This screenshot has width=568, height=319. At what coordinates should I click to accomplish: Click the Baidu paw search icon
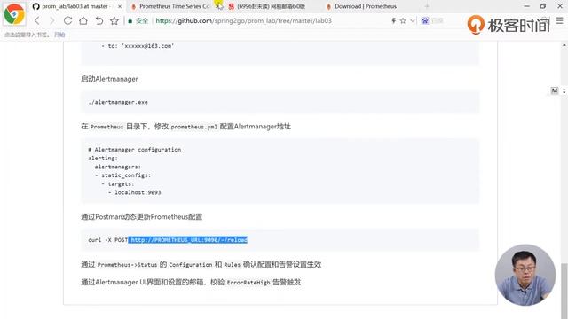pos(425,21)
